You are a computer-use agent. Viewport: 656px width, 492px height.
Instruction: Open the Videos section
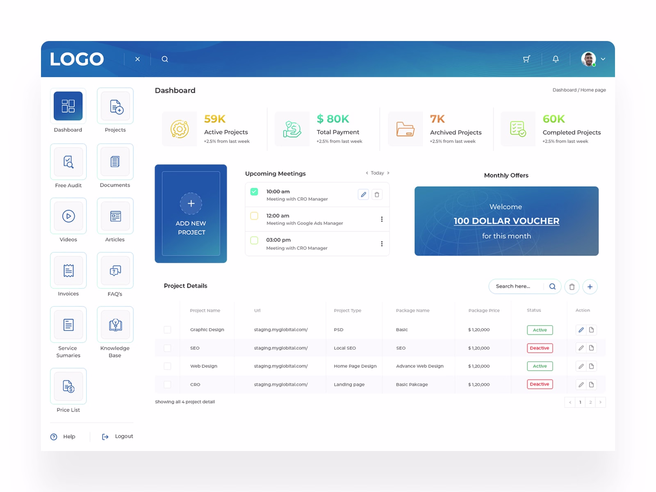pos(68,216)
